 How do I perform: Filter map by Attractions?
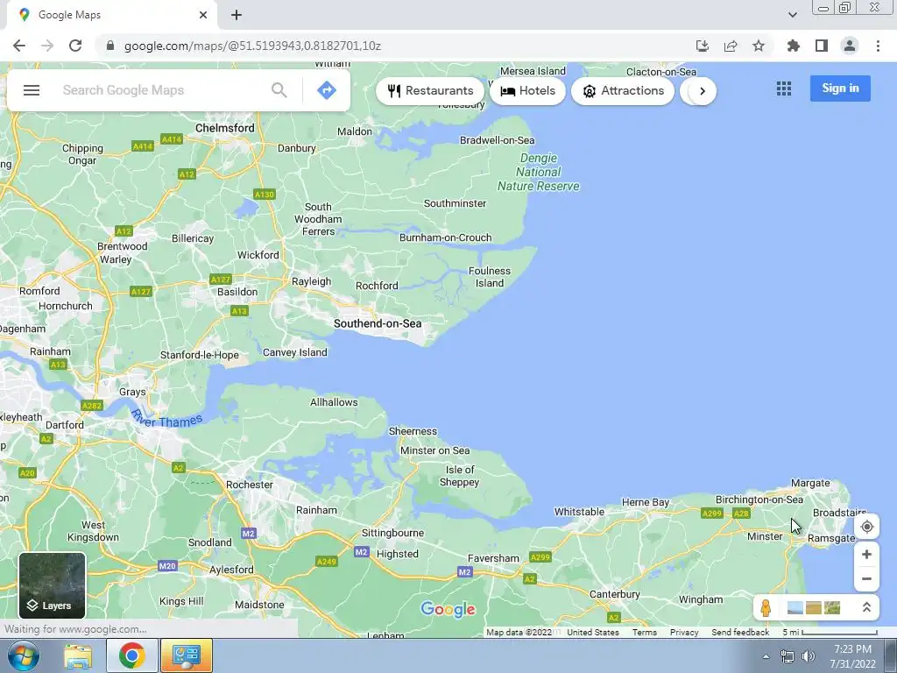[623, 91]
